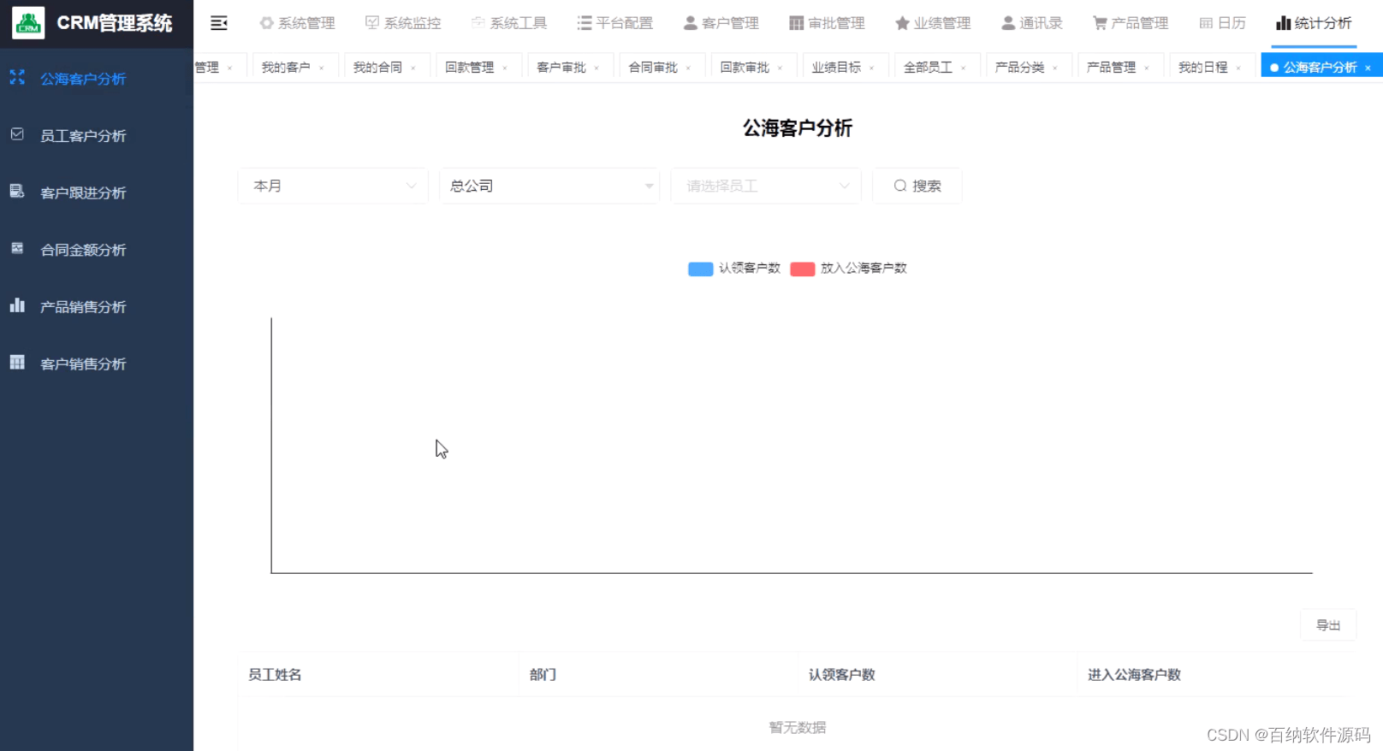This screenshot has width=1383, height=751.
Task: Close the 我的合同 tab
Action: point(413,68)
